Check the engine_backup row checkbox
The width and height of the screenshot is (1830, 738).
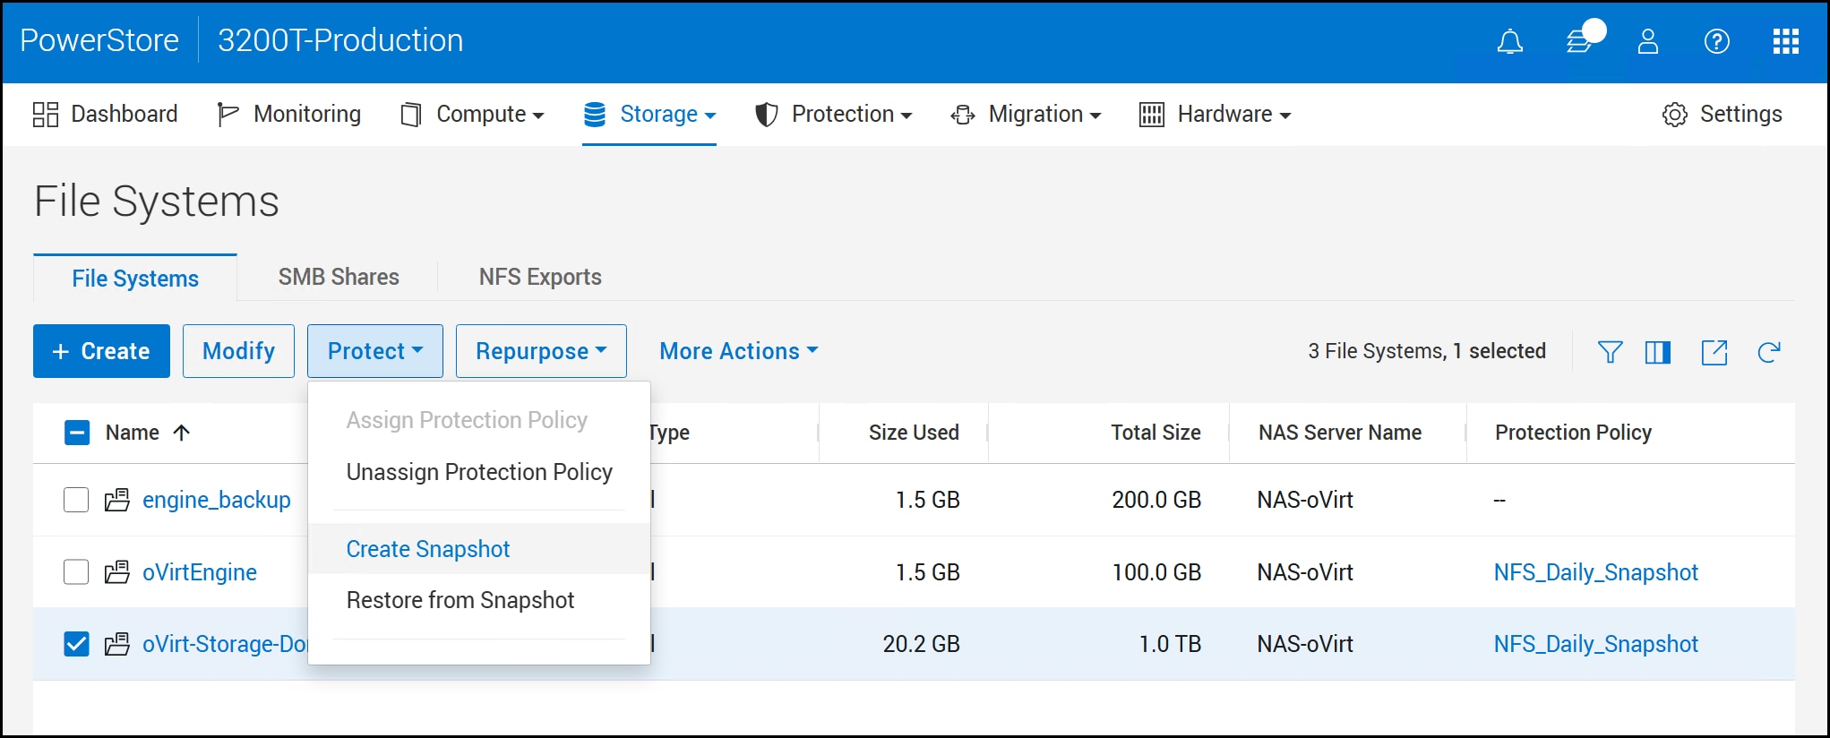tap(76, 500)
